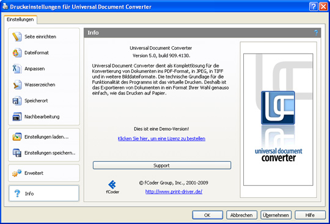Click the Abbrechen button
330x224 pixels.
point(241,215)
